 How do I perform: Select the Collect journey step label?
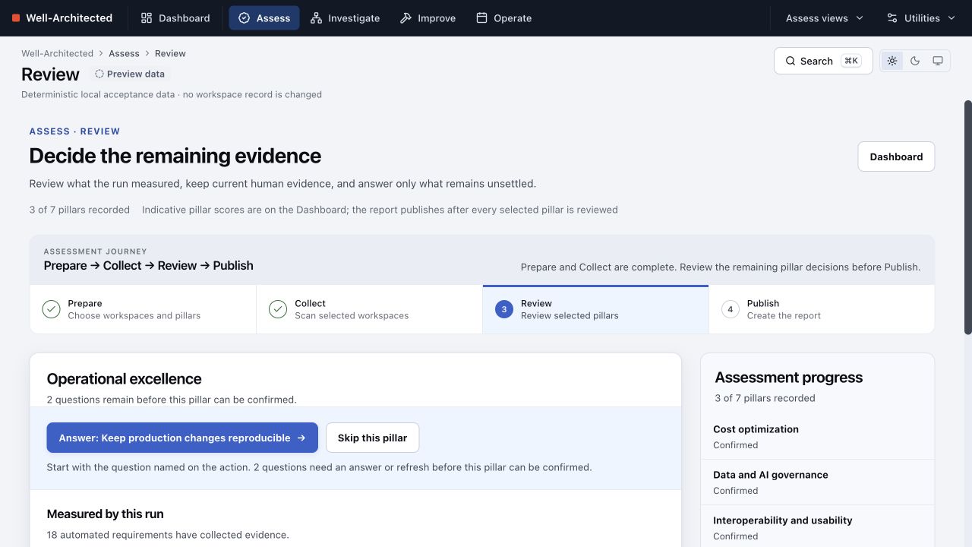tap(310, 303)
